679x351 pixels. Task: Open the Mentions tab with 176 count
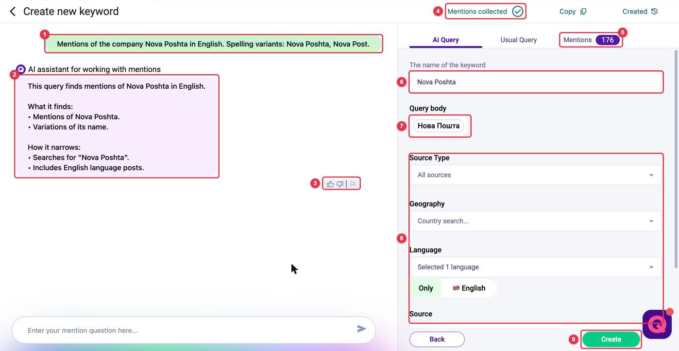tap(592, 40)
